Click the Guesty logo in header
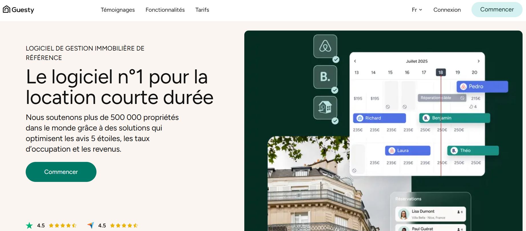The height and width of the screenshot is (231, 526). (19, 10)
